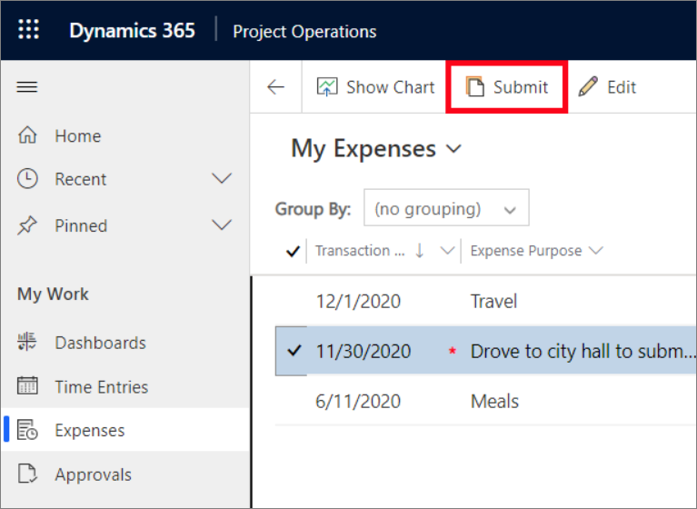Select the 12/1/2020 date cell
Viewport: 697px width, 509px height.
[x=358, y=302]
